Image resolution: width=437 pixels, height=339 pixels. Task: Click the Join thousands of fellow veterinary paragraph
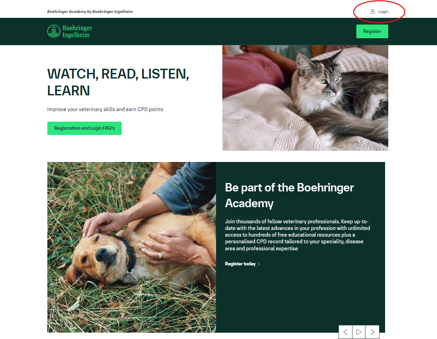pyautogui.click(x=297, y=235)
